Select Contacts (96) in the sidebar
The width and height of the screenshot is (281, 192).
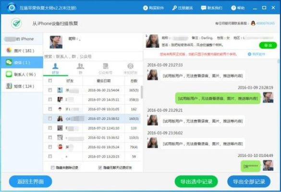click(x=22, y=74)
